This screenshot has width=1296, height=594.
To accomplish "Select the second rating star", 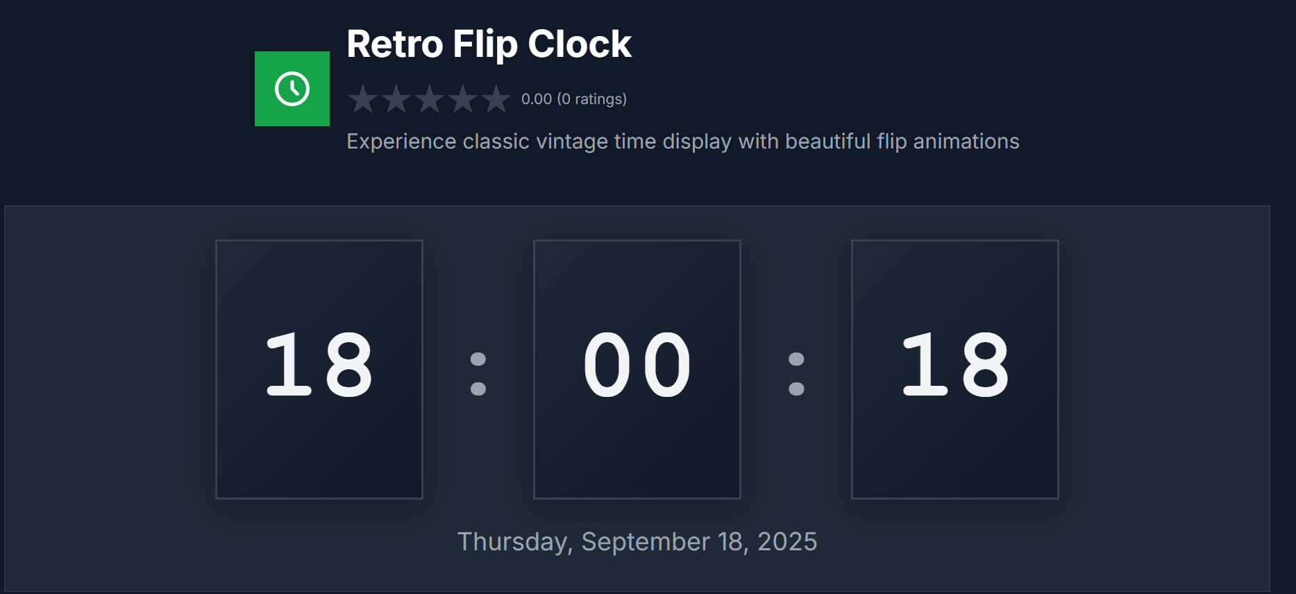I will 396,99.
